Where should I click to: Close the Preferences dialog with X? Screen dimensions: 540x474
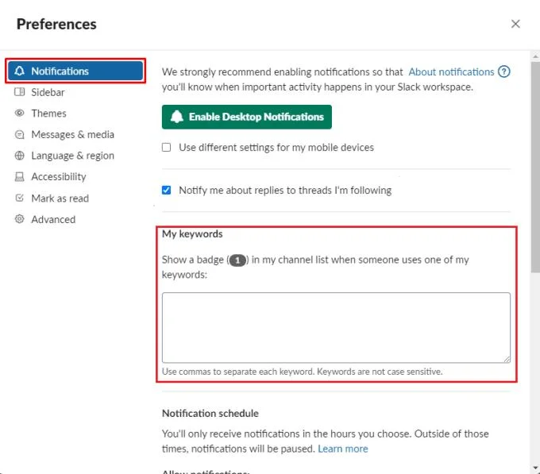tap(515, 24)
